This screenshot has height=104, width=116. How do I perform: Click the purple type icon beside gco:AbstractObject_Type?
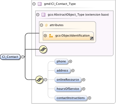point(44,15)
